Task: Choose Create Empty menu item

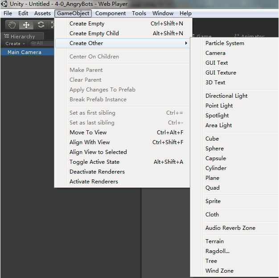Action: (123, 24)
